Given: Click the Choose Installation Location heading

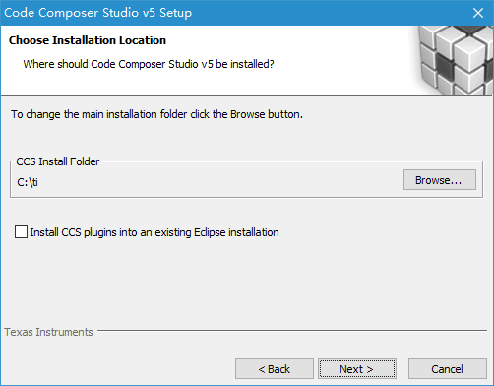Looking at the screenshot, I should tap(88, 40).
